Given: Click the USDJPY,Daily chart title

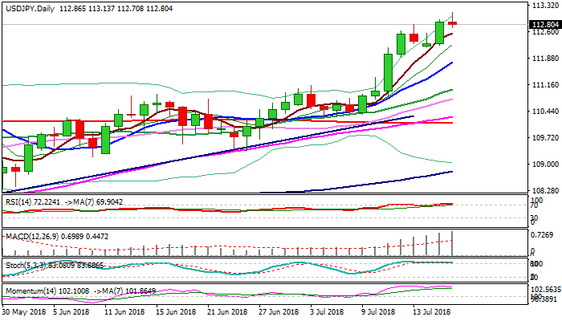Looking at the screenshot, I should pyautogui.click(x=32, y=6).
